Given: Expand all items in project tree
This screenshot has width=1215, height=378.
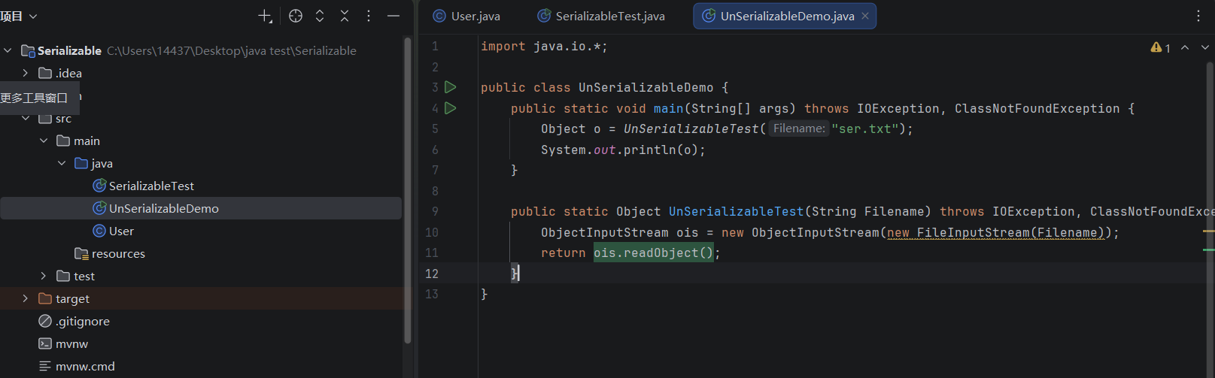Looking at the screenshot, I should (x=320, y=16).
